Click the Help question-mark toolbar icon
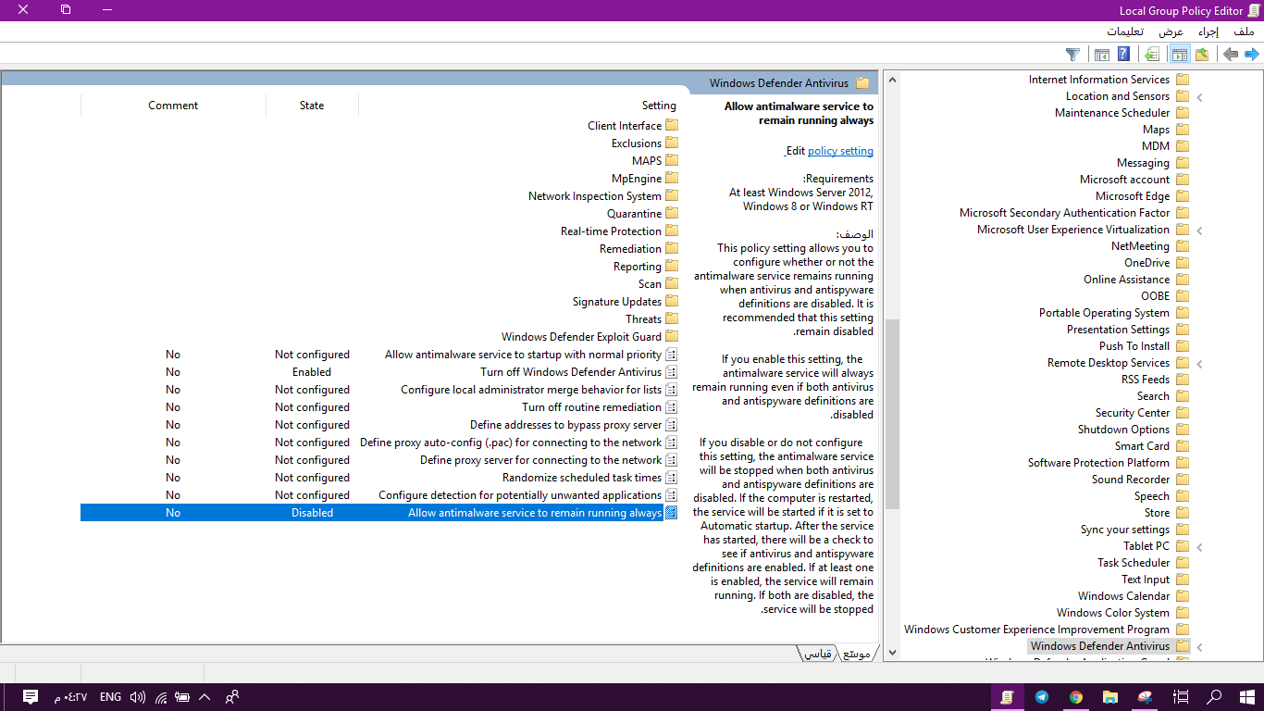The width and height of the screenshot is (1264, 711). coord(1123,55)
